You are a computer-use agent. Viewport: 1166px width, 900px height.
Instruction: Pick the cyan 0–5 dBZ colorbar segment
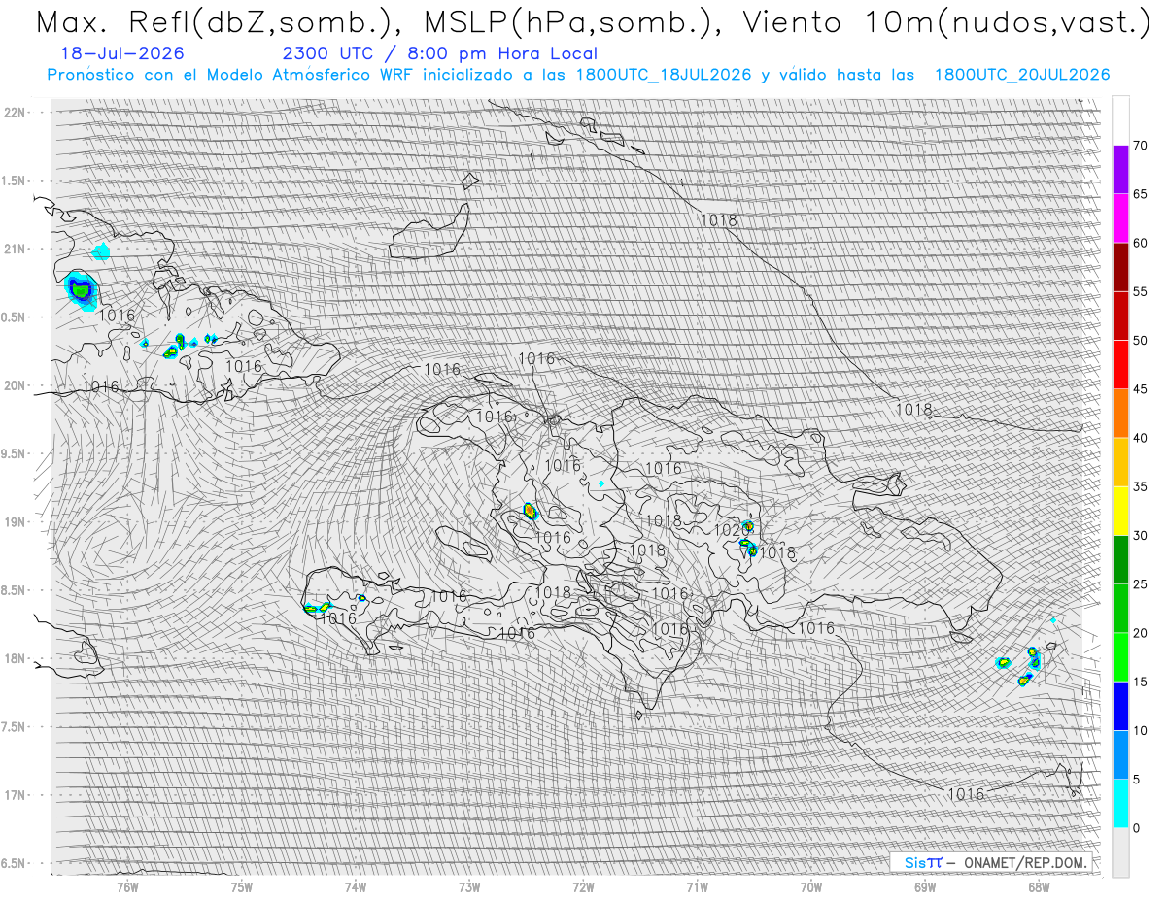(x=1120, y=803)
